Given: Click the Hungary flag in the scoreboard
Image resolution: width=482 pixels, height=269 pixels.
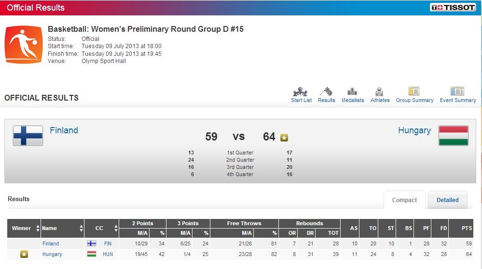Looking at the screenshot, I should (453, 135).
